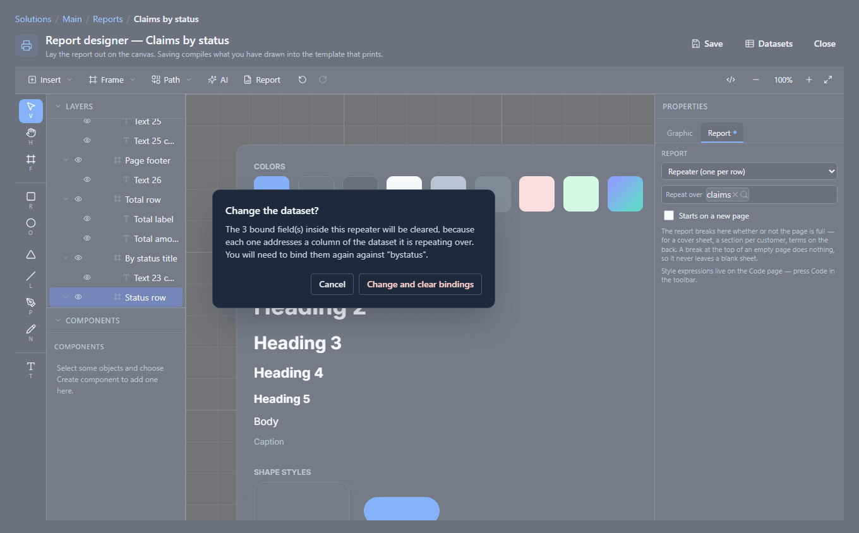Clear claims tag in Repeat over

[735, 195]
